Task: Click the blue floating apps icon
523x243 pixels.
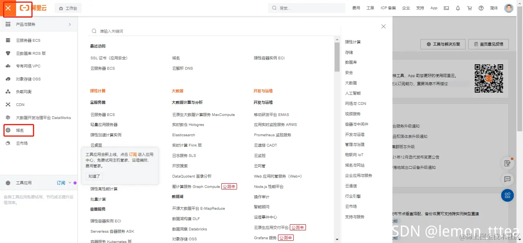Action: 508,196
